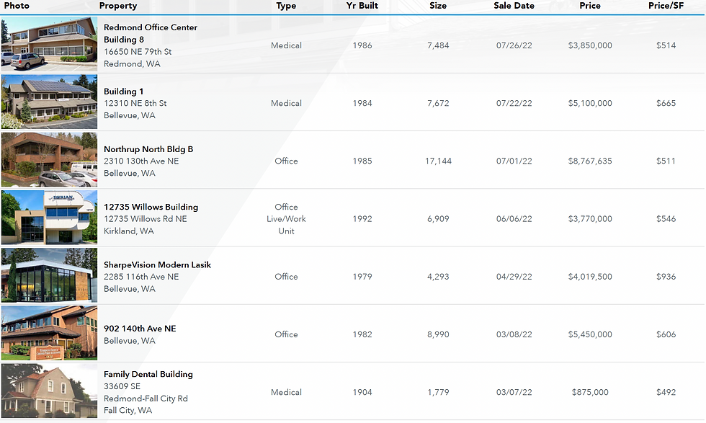Click the Price/SF value $665
The image size is (706, 423).
tap(666, 103)
